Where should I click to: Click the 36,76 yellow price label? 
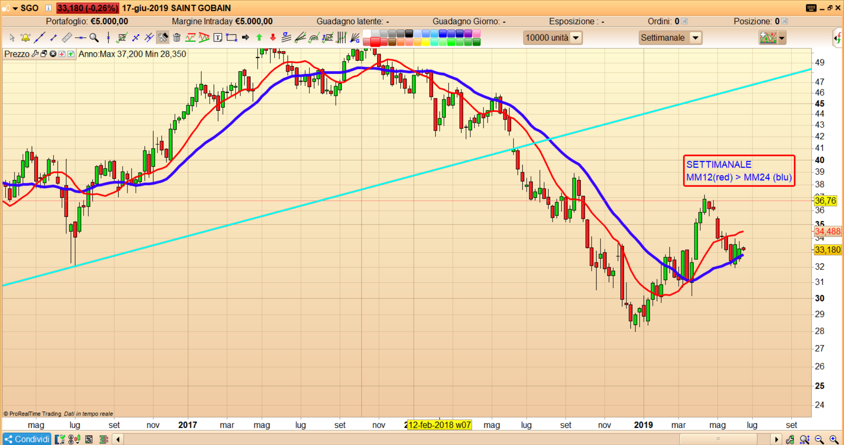tap(826, 201)
